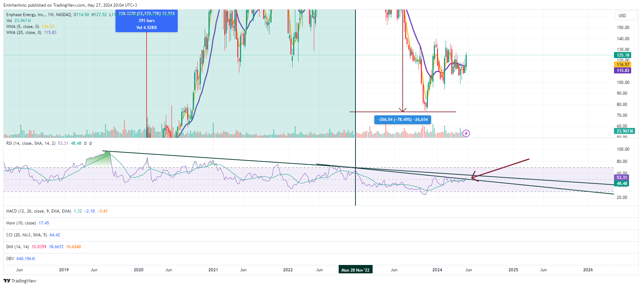Click the CCI (20, hlc3, SMA, 5) row
Viewport: 642px width, 287px height.
pyautogui.click(x=33, y=235)
